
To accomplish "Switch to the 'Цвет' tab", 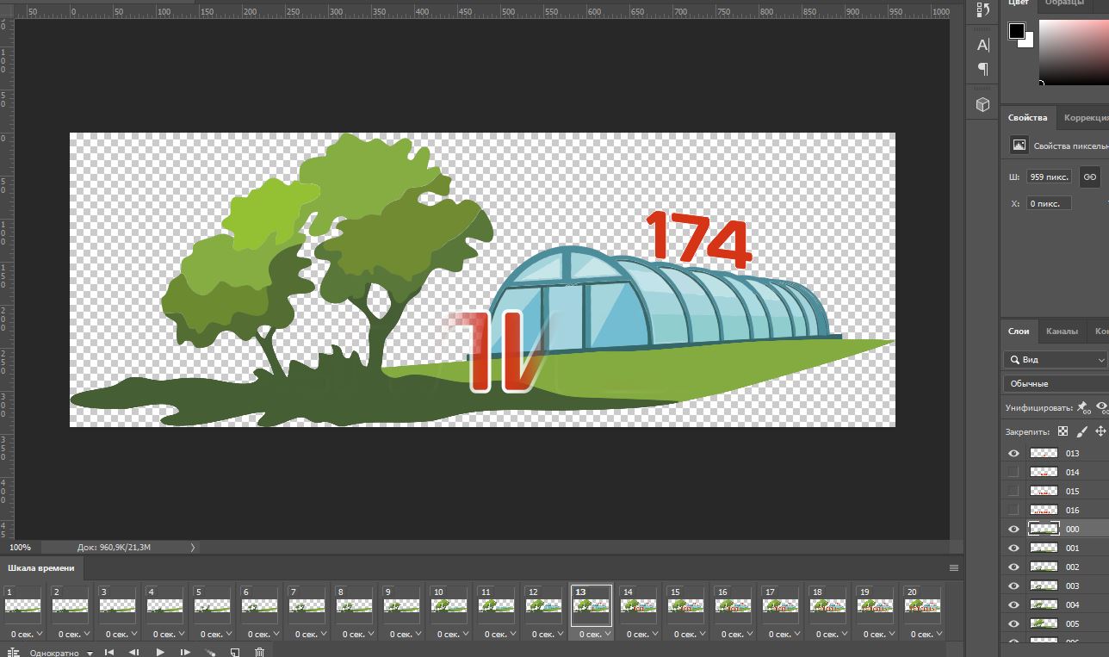I will [1019, 3].
